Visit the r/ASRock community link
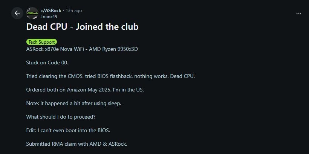309x154 pixels. coord(51,11)
